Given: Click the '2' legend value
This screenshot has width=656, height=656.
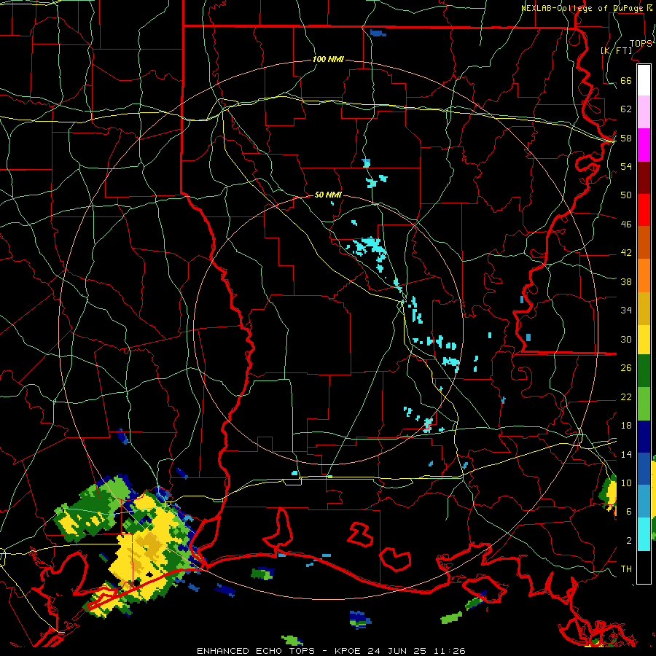Looking at the screenshot, I should (629, 541).
